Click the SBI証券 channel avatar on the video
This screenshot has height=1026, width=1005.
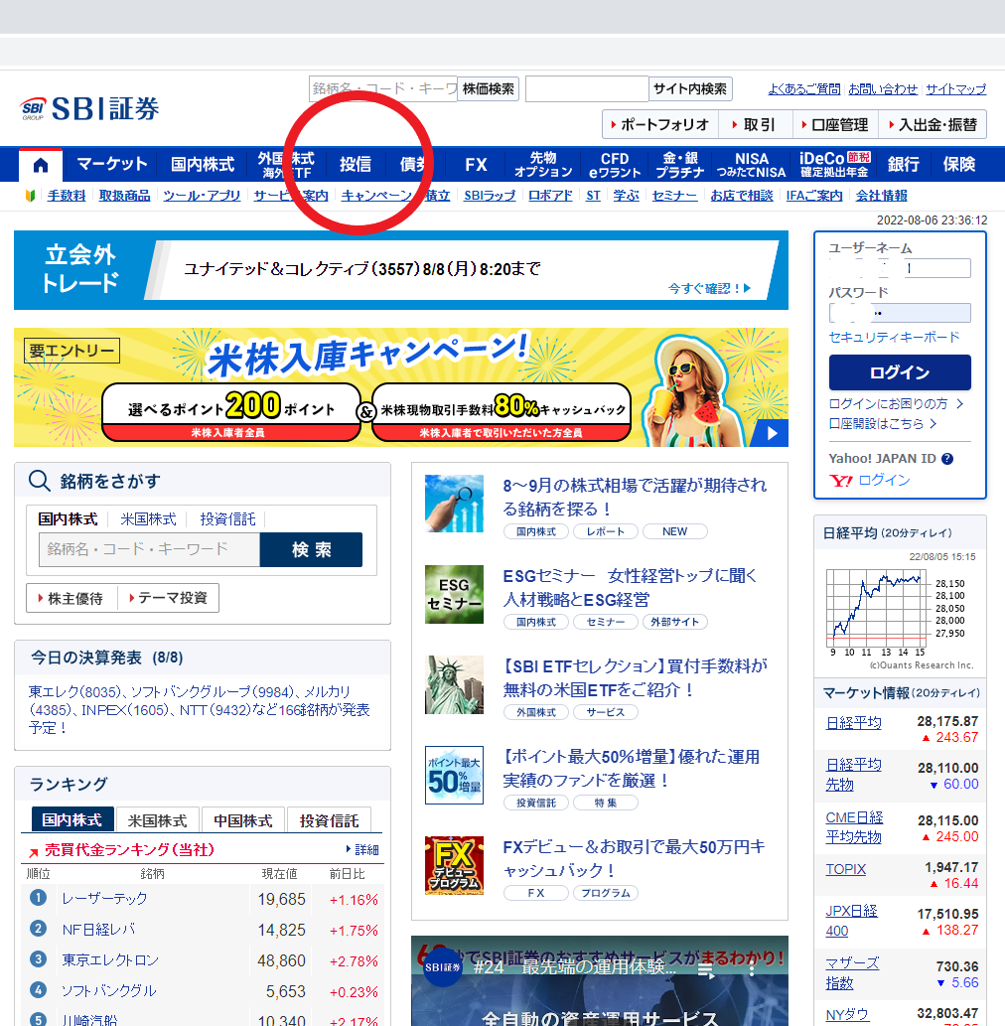pyautogui.click(x=442, y=967)
